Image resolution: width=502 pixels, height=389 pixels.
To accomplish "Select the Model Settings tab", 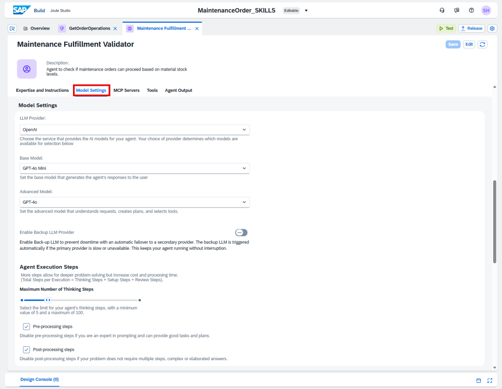I will coord(91,91).
